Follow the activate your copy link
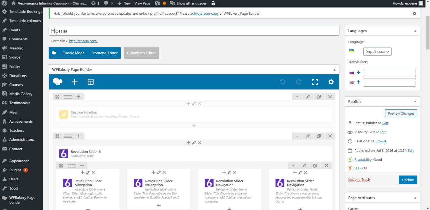 click(x=204, y=14)
